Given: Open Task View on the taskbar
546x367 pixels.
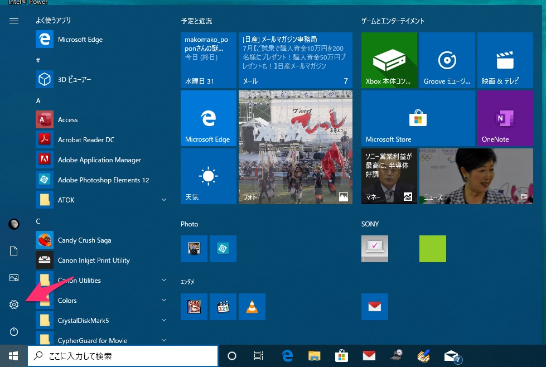Looking at the screenshot, I should click(x=259, y=356).
